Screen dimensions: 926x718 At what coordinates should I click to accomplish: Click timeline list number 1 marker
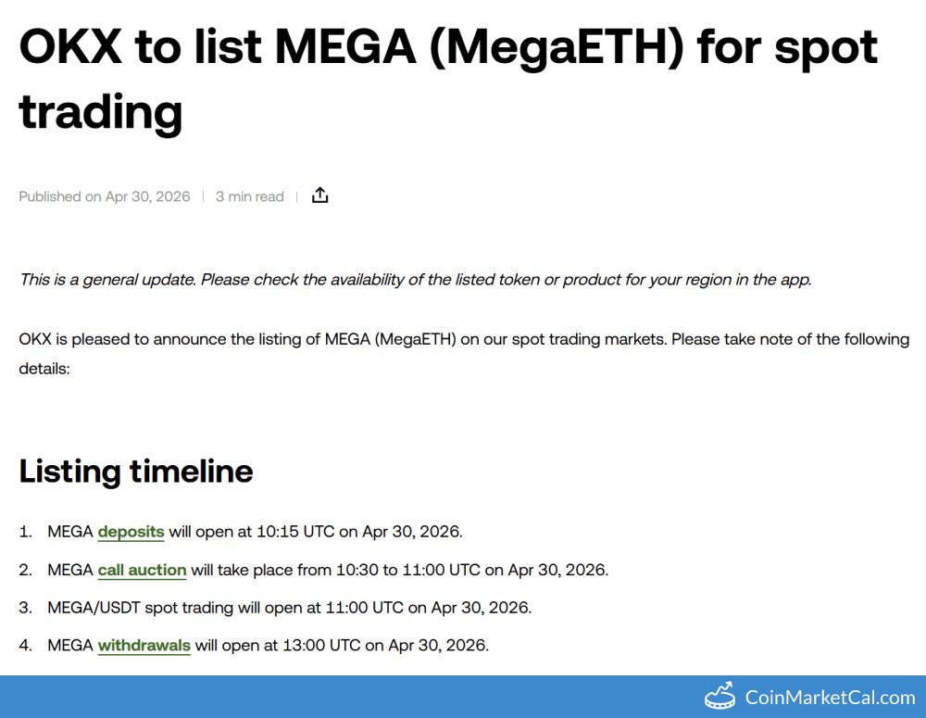(x=25, y=532)
